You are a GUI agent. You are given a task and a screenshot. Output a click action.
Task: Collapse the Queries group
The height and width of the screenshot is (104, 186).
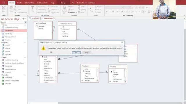pyautogui.click(x=25, y=43)
